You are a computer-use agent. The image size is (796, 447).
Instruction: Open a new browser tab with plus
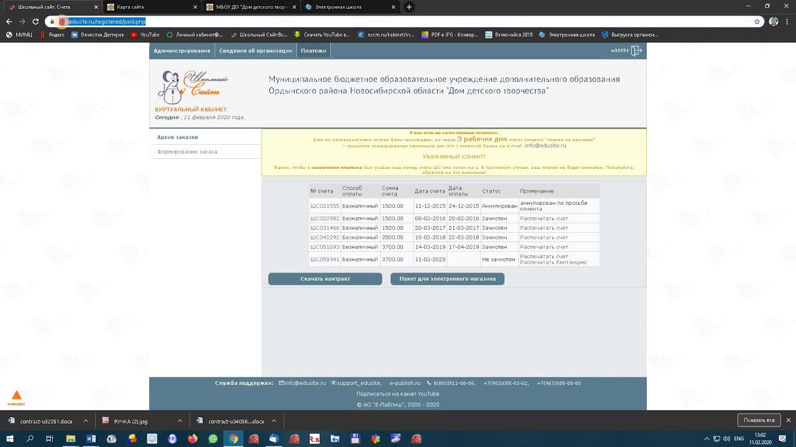409,7
